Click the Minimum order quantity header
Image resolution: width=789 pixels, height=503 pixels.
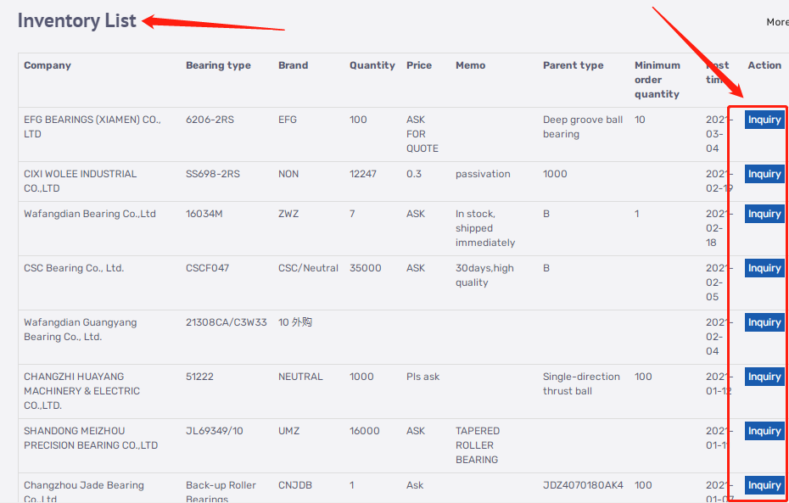657,80
